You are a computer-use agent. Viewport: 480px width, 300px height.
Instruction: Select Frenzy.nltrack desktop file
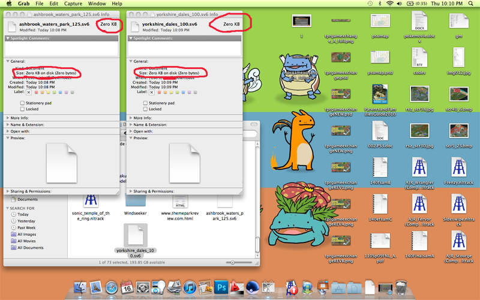coord(458,171)
